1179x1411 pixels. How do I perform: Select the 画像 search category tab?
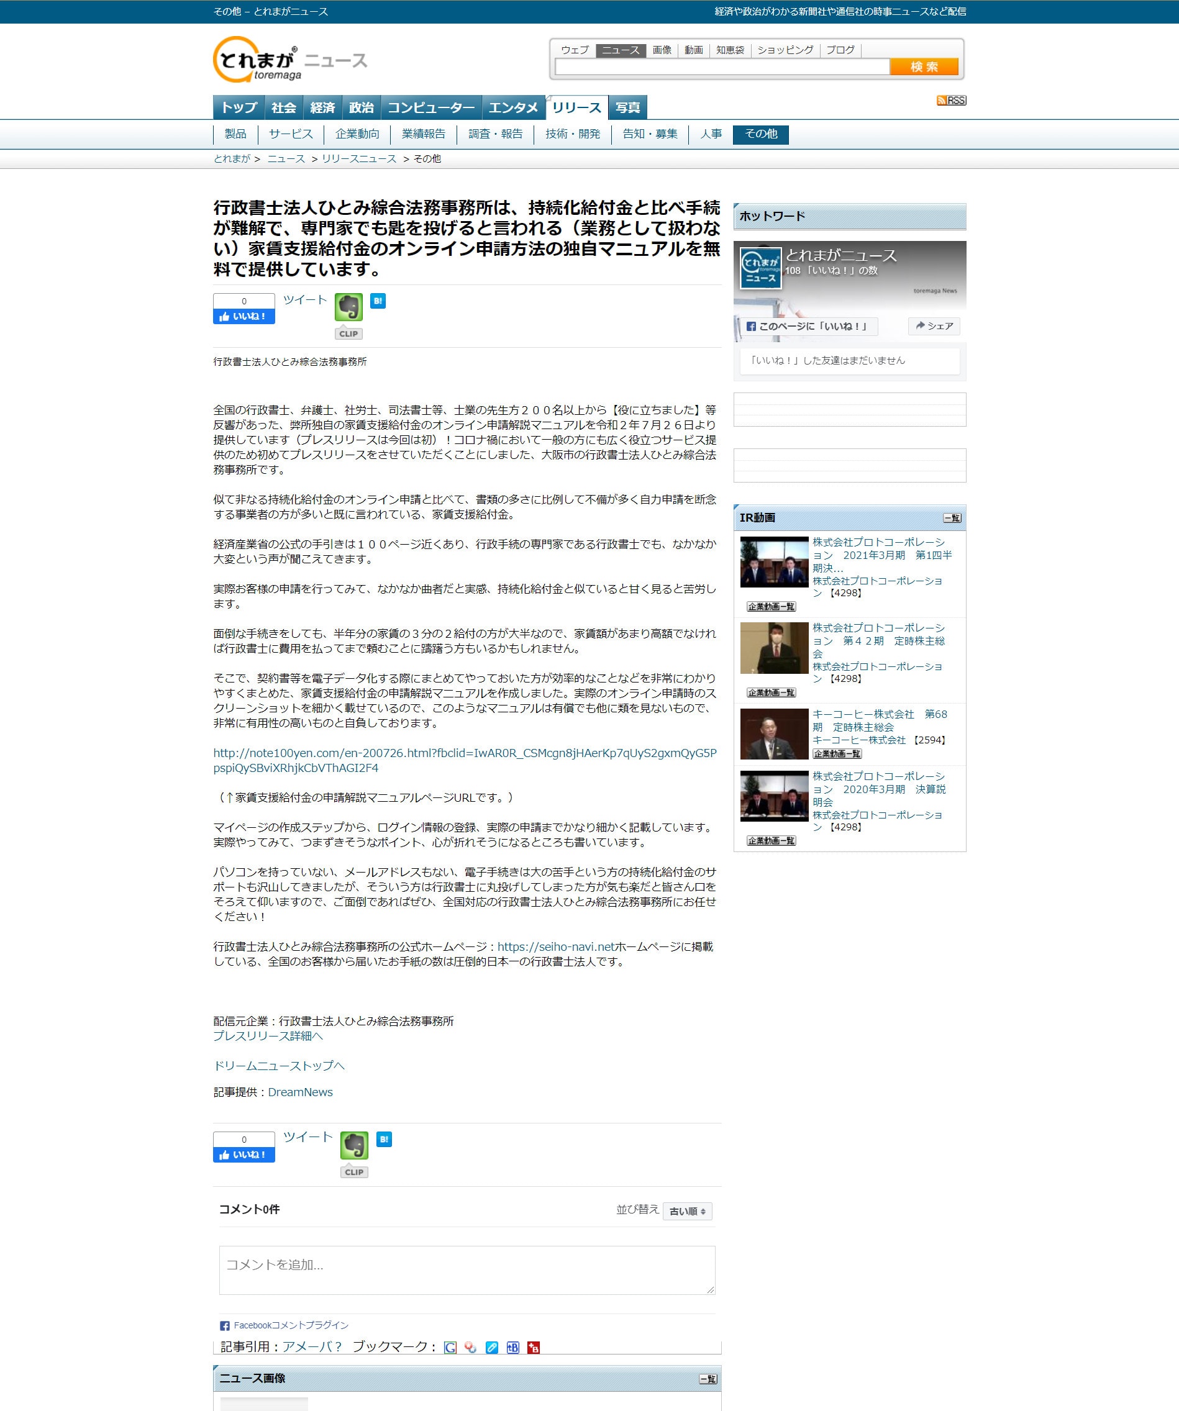coord(662,50)
